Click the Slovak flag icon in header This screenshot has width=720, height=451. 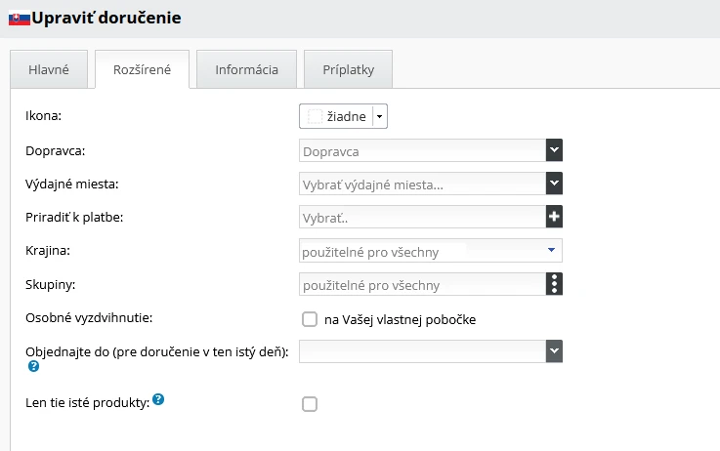pyautogui.click(x=20, y=19)
